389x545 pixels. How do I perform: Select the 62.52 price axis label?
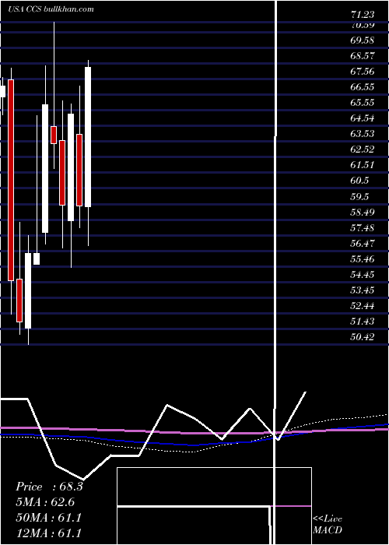[363, 149]
